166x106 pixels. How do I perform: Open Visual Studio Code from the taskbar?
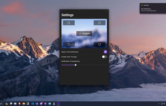click(33, 104)
